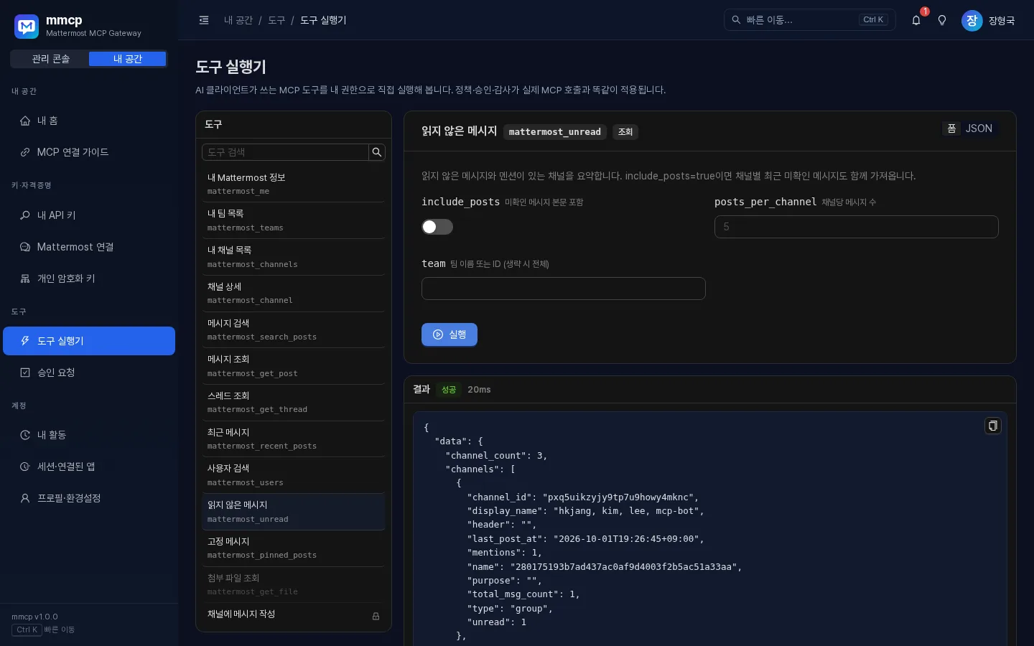Click the mmcp v1.0.0 version text
This screenshot has height=646, width=1034.
point(34,617)
